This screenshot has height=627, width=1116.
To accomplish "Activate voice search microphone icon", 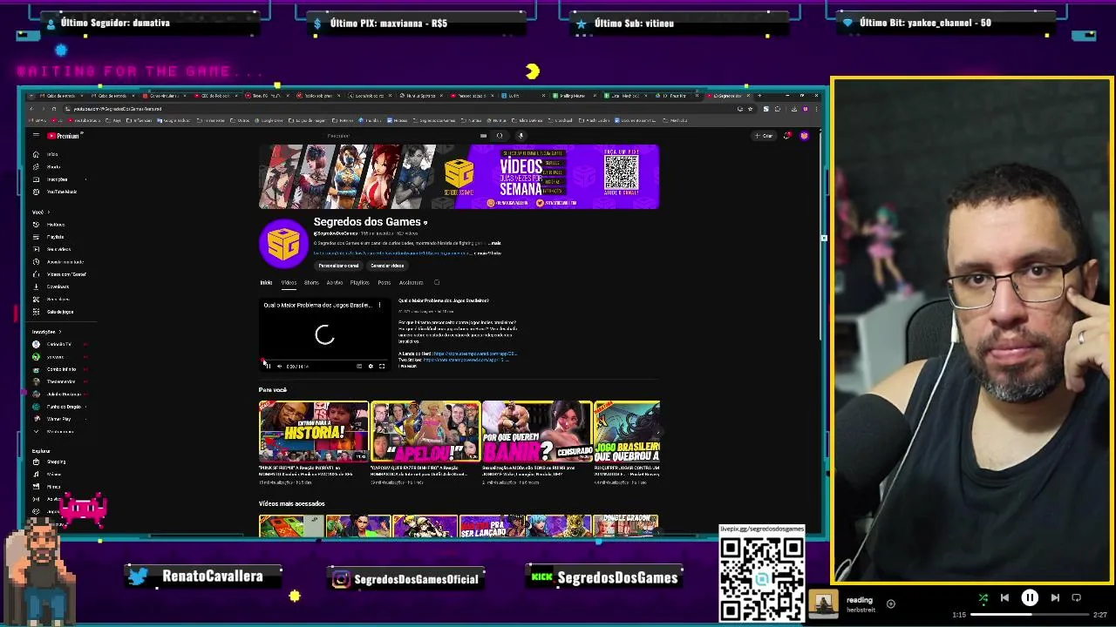I will 521,136.
